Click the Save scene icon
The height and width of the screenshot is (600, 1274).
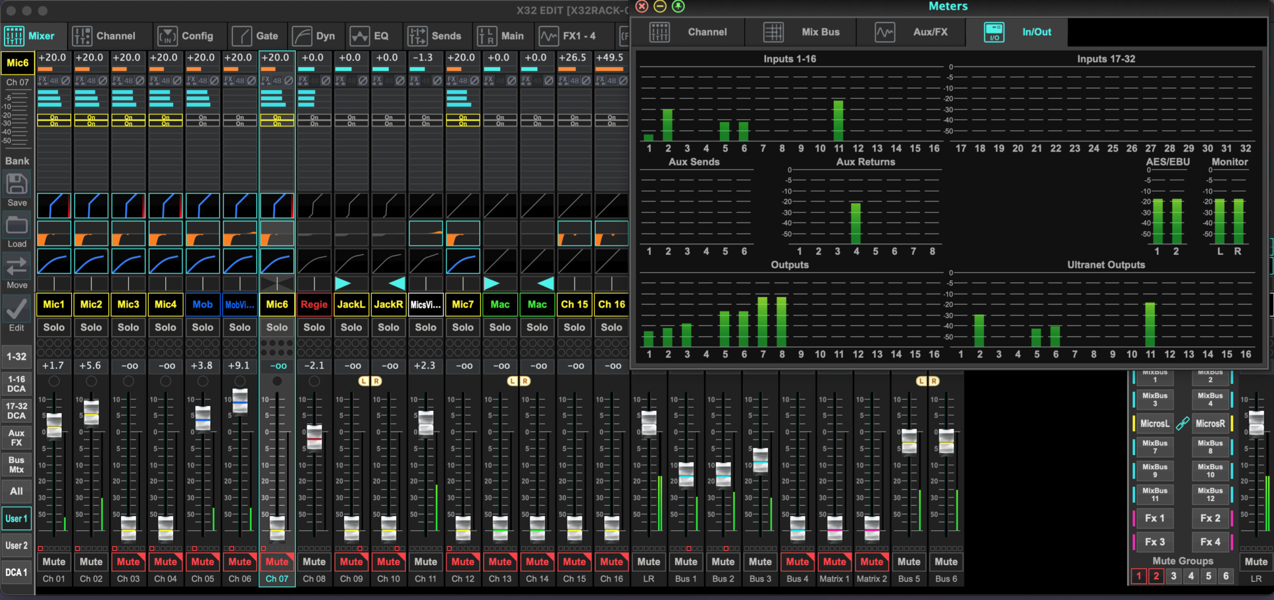click(16, 184)
